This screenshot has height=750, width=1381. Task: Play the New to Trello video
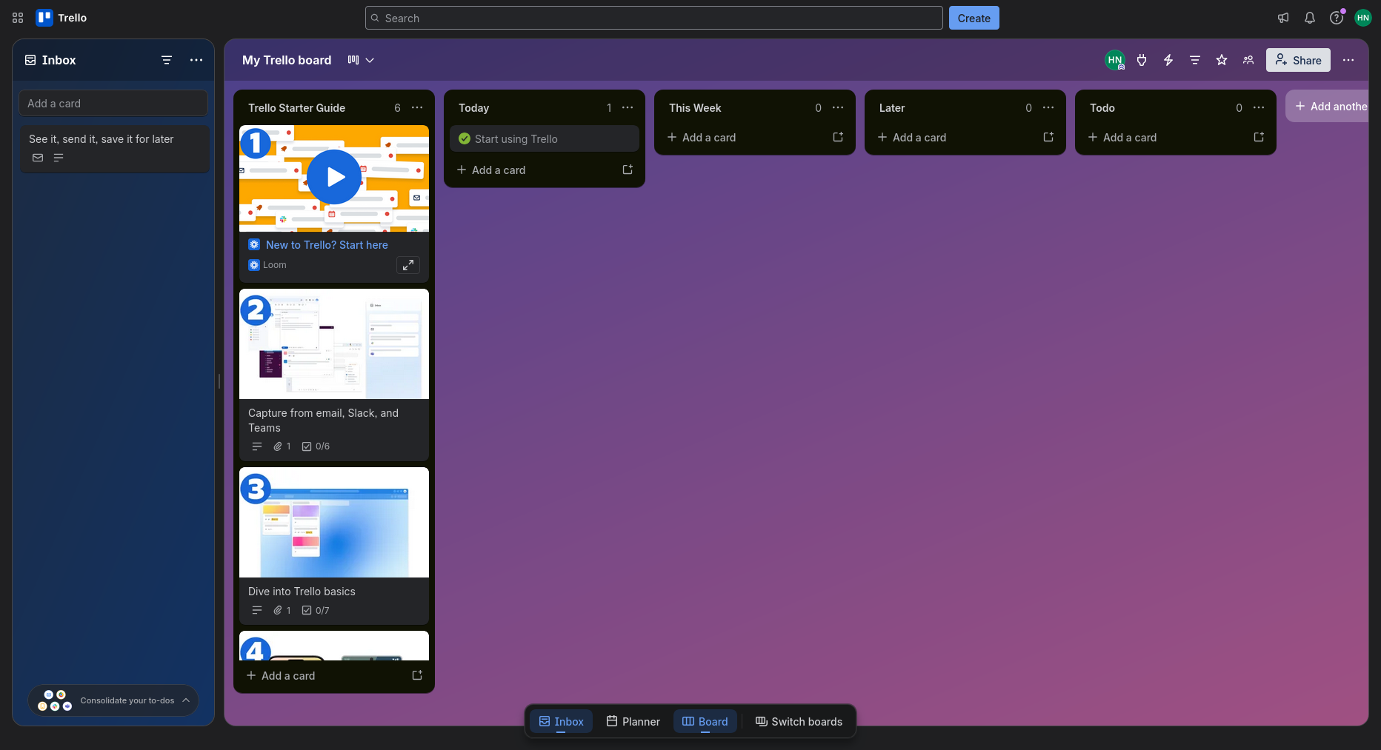(x=334, y=178)
